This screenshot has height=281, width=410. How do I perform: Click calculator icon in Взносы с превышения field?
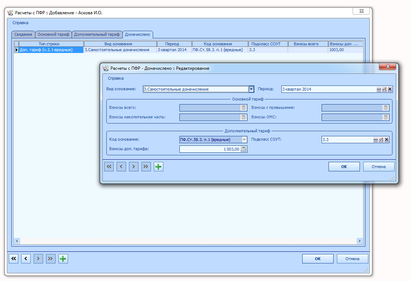(x=386, y=108)
